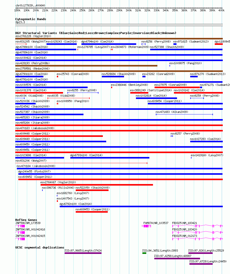Click ZNF596|NM_173539 gene label
The image size is (230, 274).
pyautogui.click(x=28, y=223)
